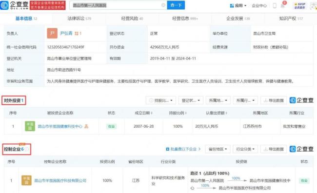Viewport: 317px width, 193px height.
Task: Open the 尹弘青 person link
Action: [66, 33]
